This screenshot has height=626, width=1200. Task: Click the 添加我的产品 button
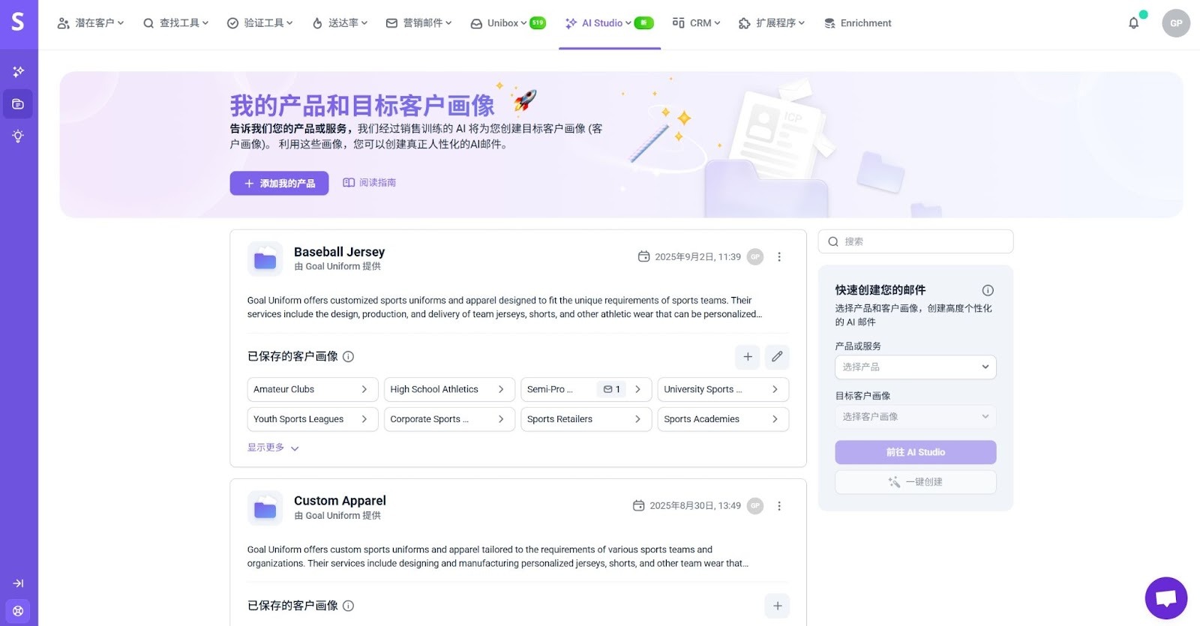point(279,183)
